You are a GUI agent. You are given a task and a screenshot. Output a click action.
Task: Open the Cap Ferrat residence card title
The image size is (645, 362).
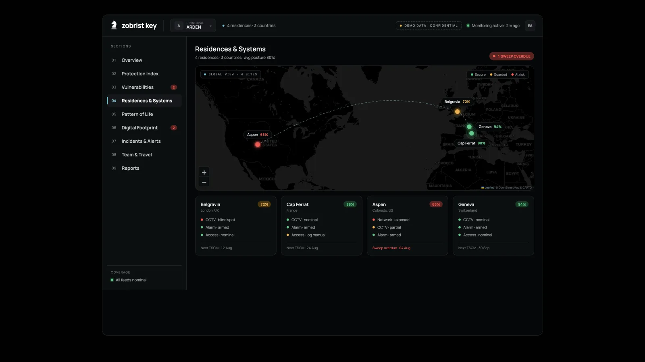pos(298,205)
